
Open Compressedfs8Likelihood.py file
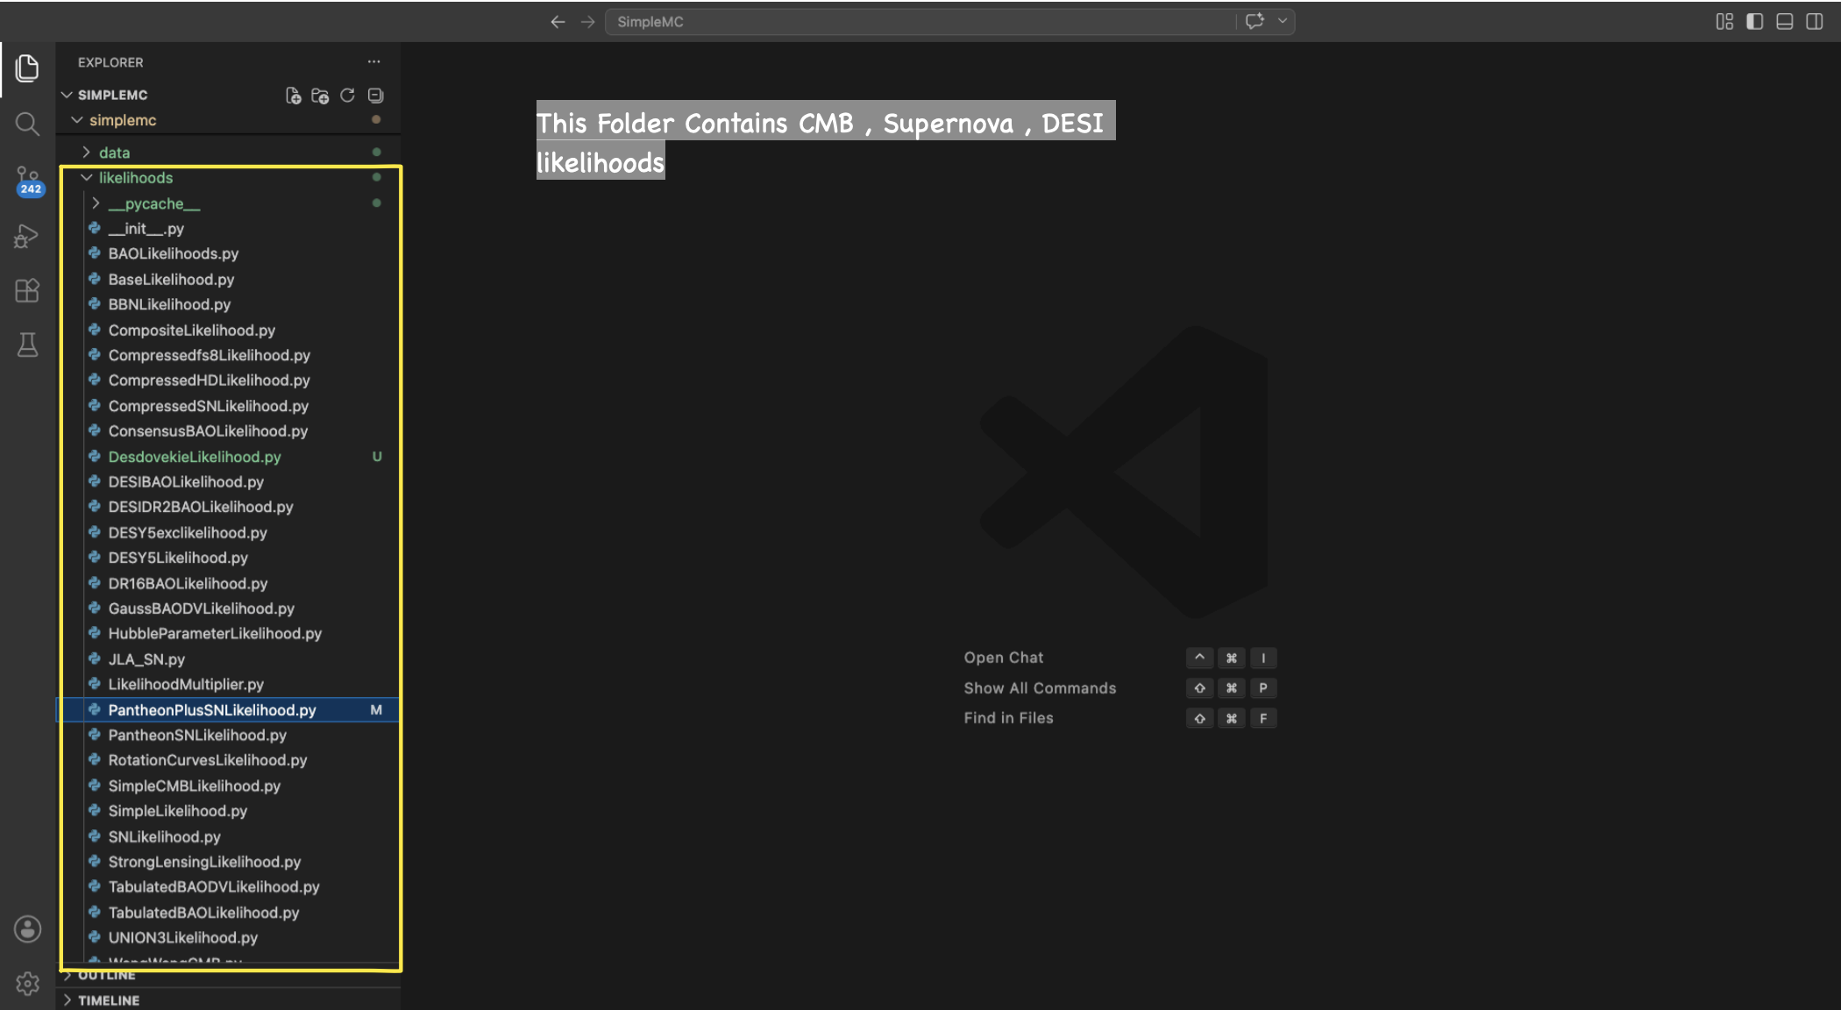230,355
